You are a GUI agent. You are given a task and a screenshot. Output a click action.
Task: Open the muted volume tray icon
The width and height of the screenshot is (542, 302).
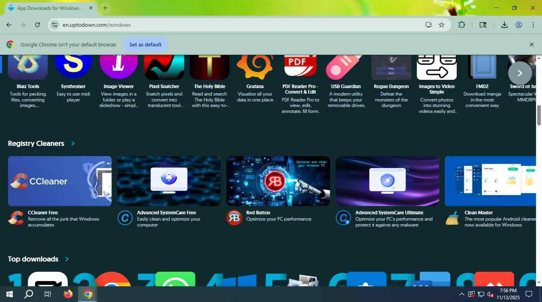[490, 294]
